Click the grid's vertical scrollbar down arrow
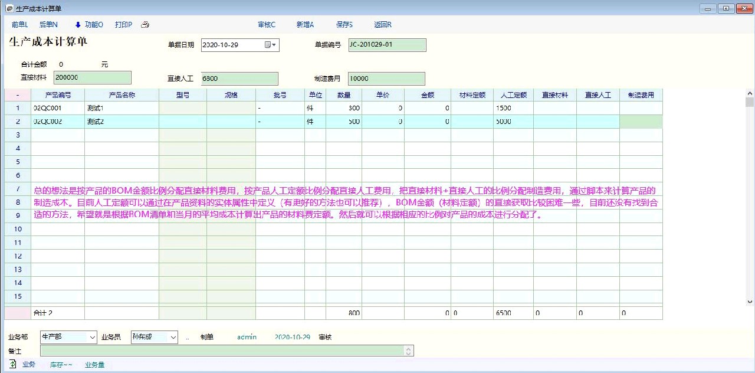Viewport: 755px width, 373px height. coord(750,302)
